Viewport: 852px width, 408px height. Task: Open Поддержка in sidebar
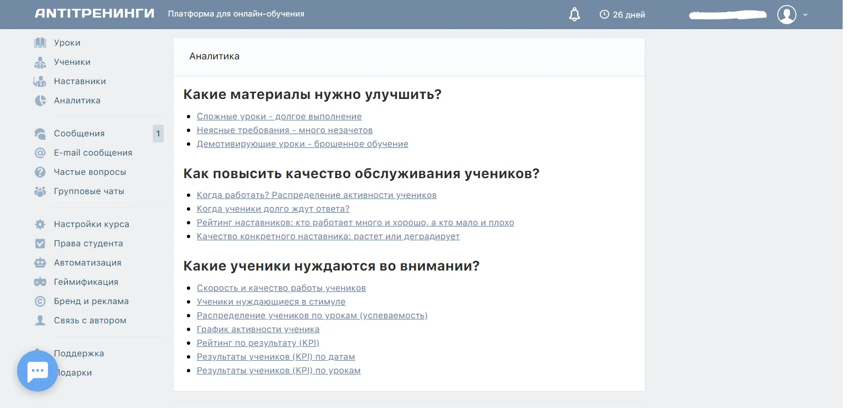(79, 354)
